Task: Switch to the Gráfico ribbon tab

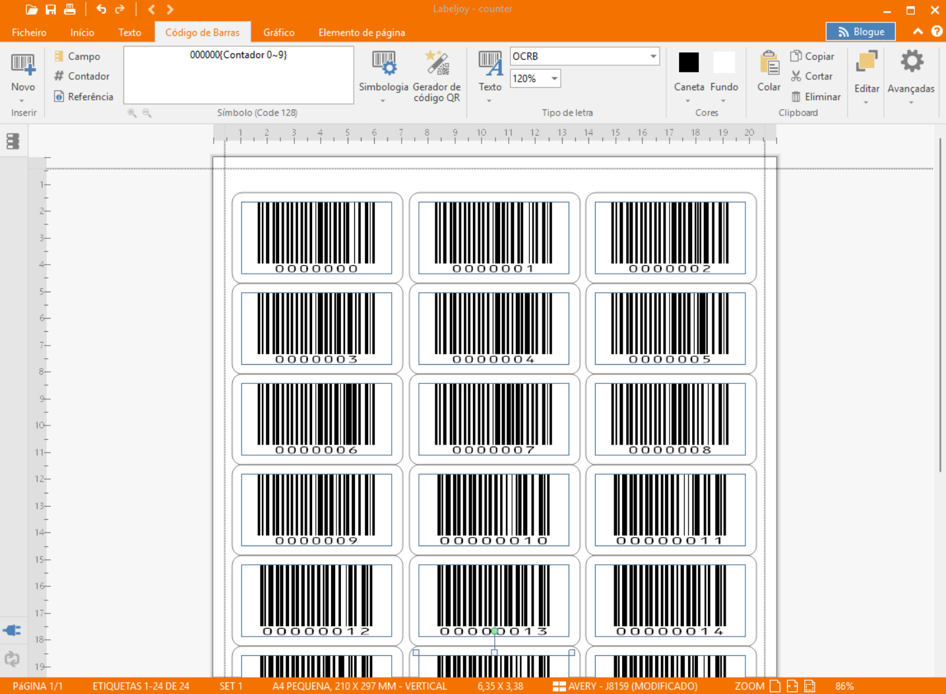Action: [x=278, y=32]
